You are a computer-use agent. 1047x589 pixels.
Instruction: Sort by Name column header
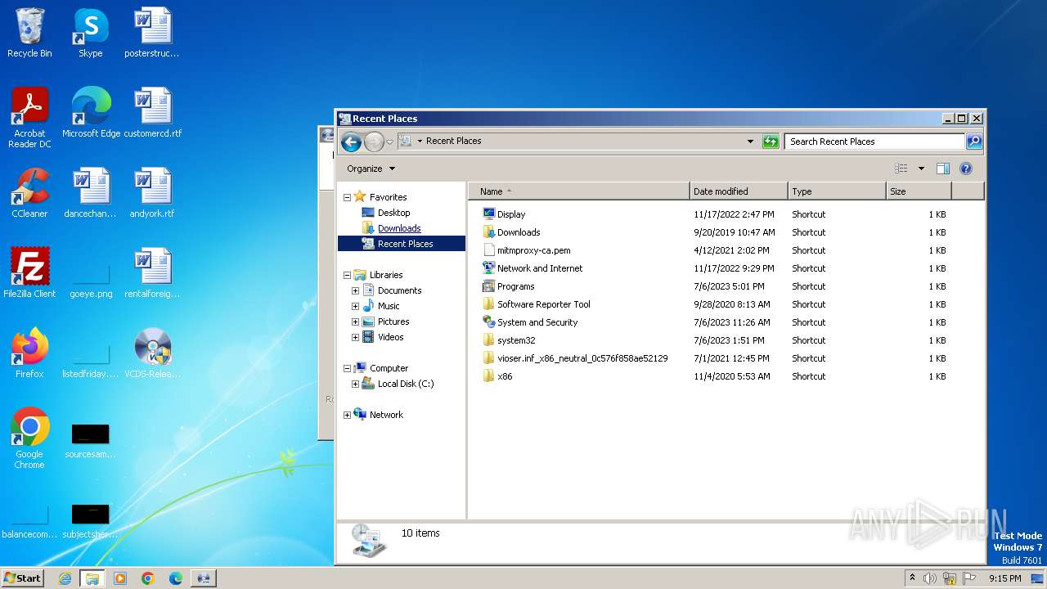pos(579,191)
